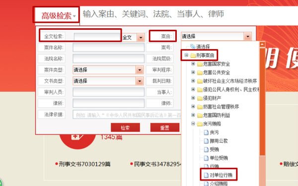Click the 律所 input field
Viewport: 298px width, 186px height.
108,103
